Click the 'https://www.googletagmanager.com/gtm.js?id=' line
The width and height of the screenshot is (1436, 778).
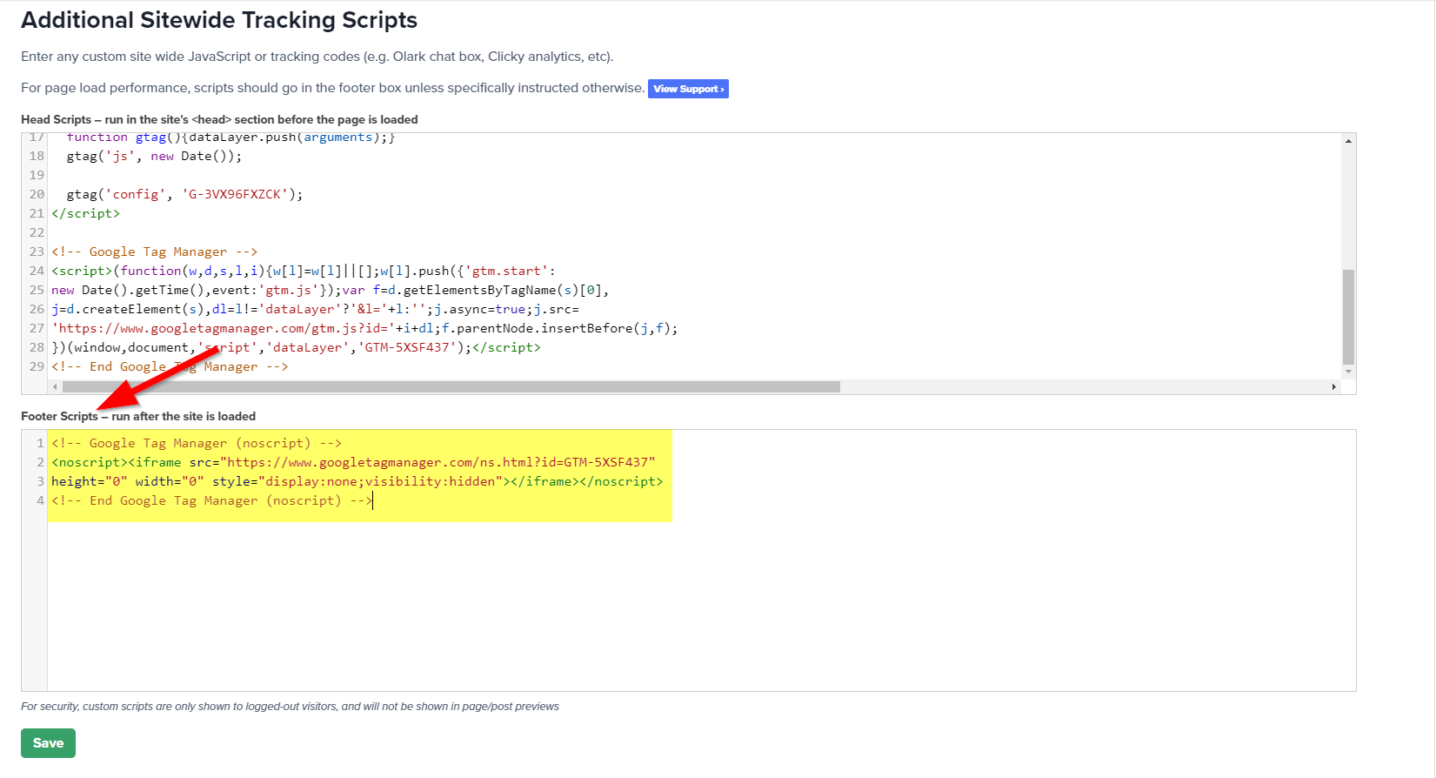364,328
